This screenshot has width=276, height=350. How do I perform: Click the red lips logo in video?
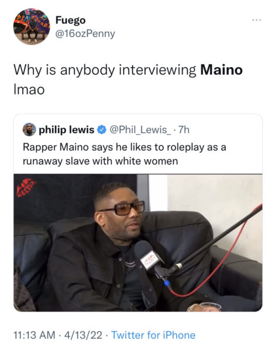(26, 187)
